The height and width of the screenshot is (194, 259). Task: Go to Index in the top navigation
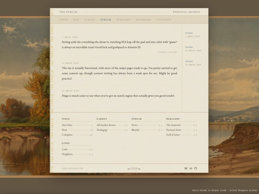point(64,20)
